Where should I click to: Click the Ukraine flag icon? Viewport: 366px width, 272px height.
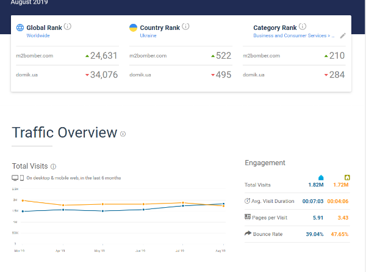click(133, 28)
